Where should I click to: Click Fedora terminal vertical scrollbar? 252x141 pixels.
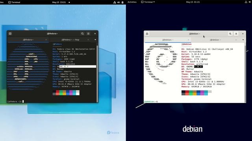tap(97, 74)
